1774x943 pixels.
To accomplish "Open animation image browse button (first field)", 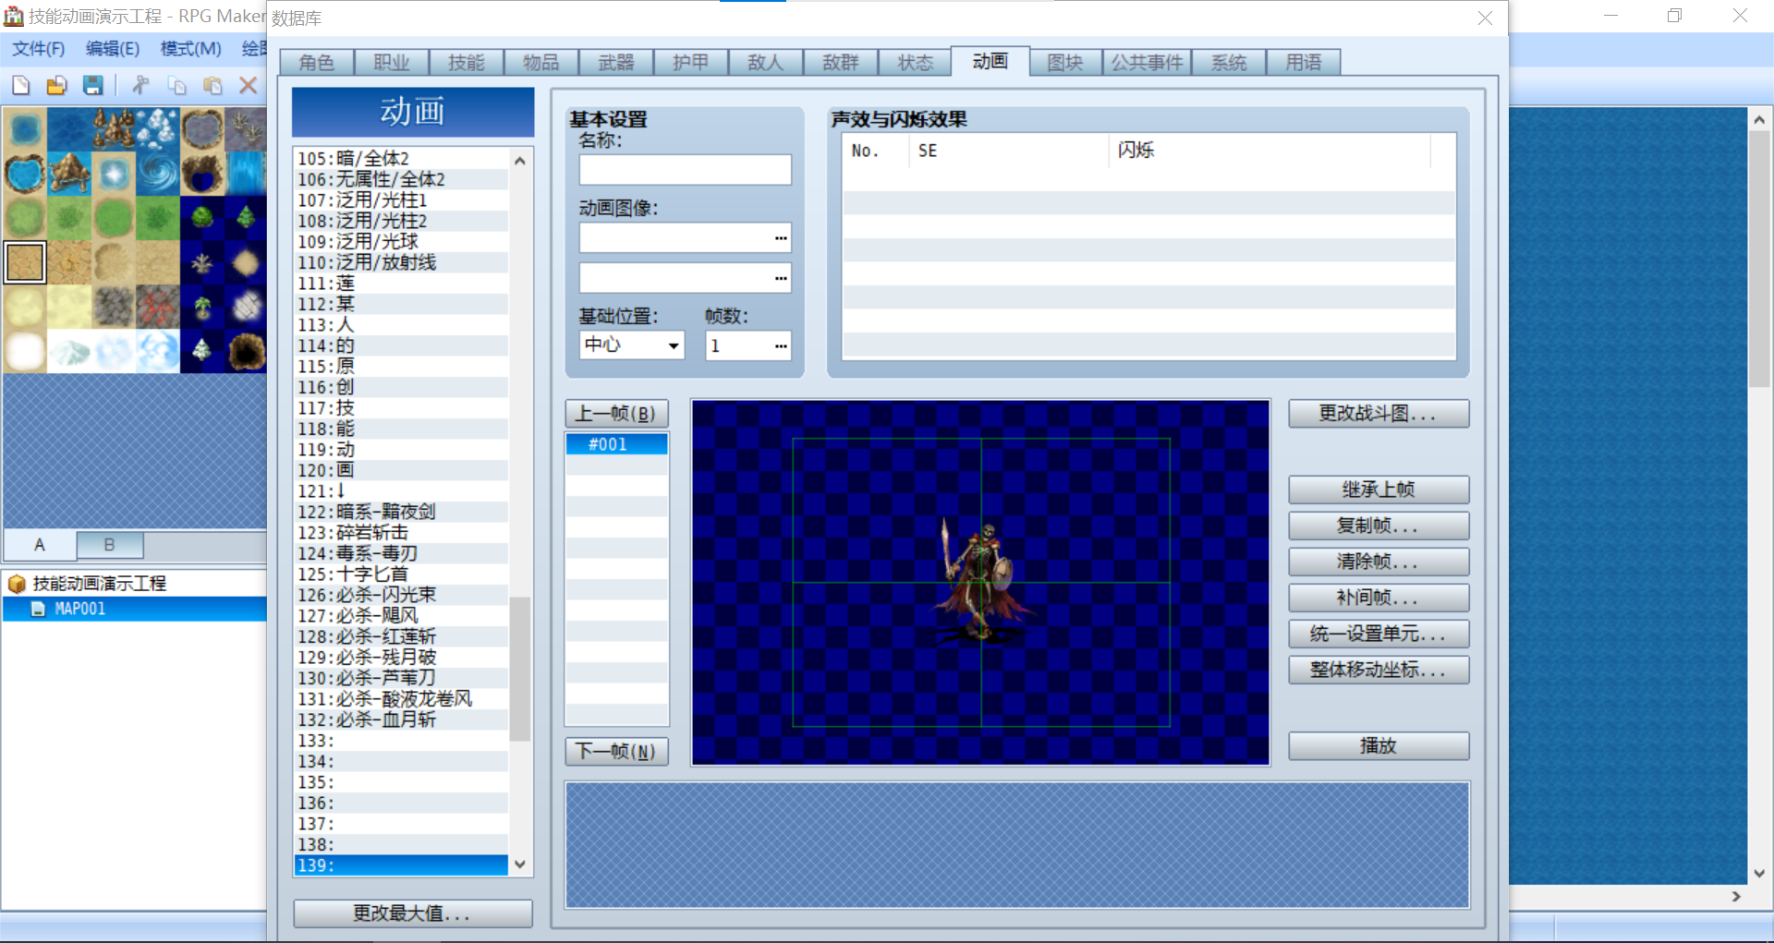I will 781,238.
